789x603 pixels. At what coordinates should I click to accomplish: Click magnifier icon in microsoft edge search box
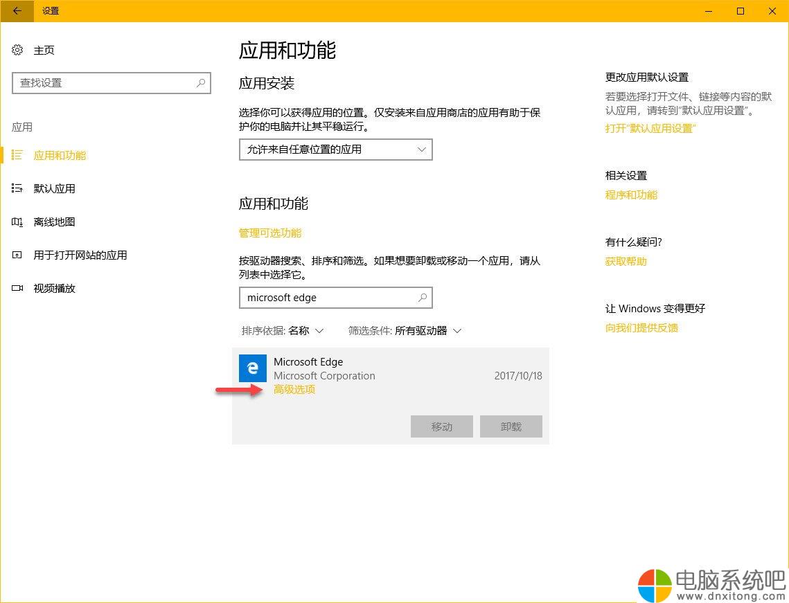tap(422, 298)
